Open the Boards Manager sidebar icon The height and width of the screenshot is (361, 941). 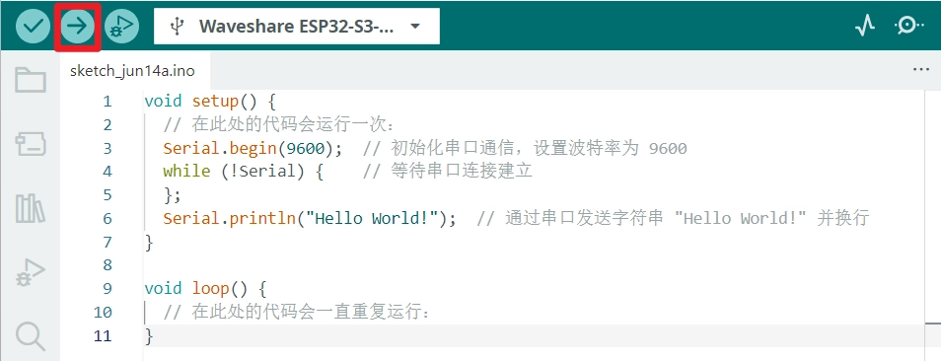(31, 145)
